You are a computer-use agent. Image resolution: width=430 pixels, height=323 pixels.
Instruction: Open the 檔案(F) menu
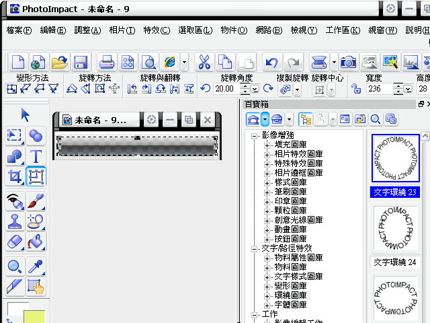point(19,30)
